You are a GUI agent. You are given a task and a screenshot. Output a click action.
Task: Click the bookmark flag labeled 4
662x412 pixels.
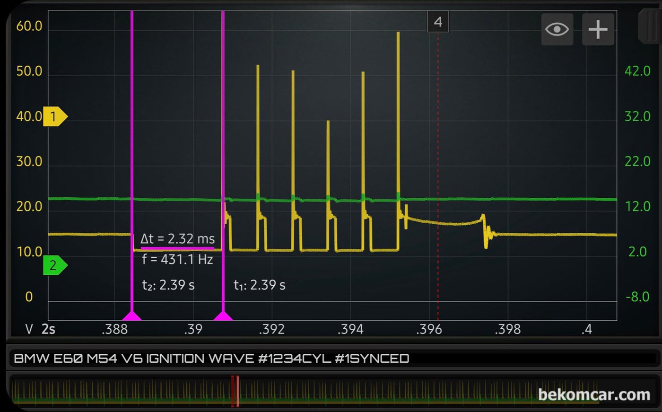pos(438,22)
